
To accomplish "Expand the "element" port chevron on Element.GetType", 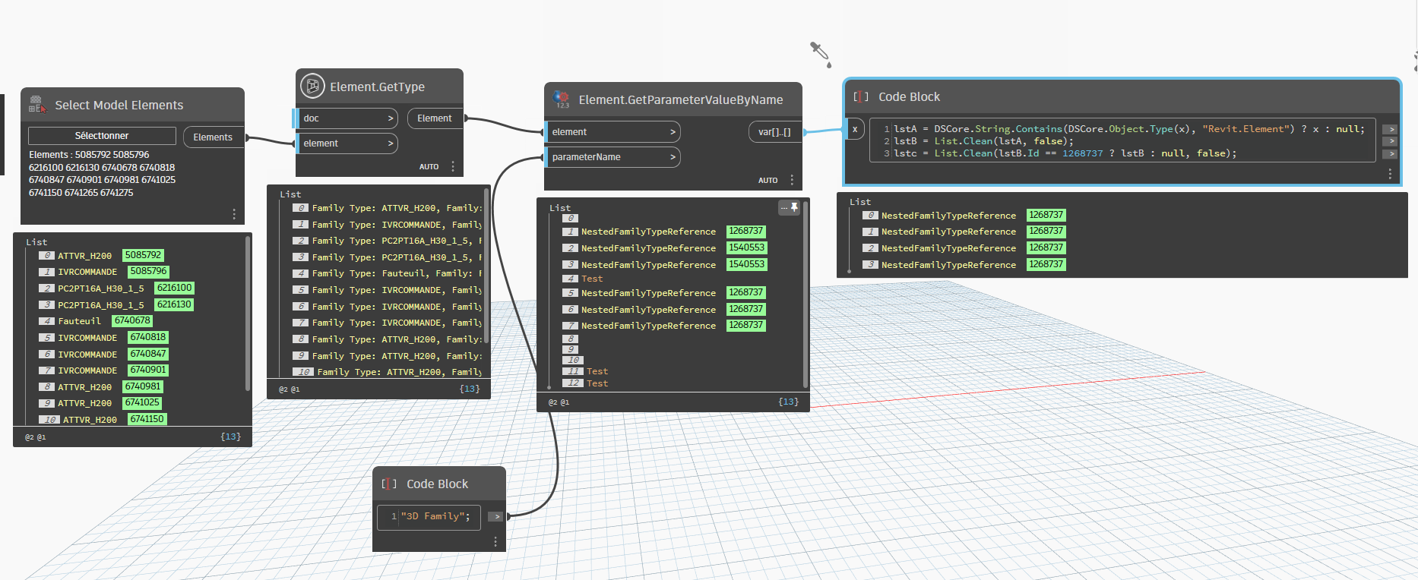I will (391, 143).
